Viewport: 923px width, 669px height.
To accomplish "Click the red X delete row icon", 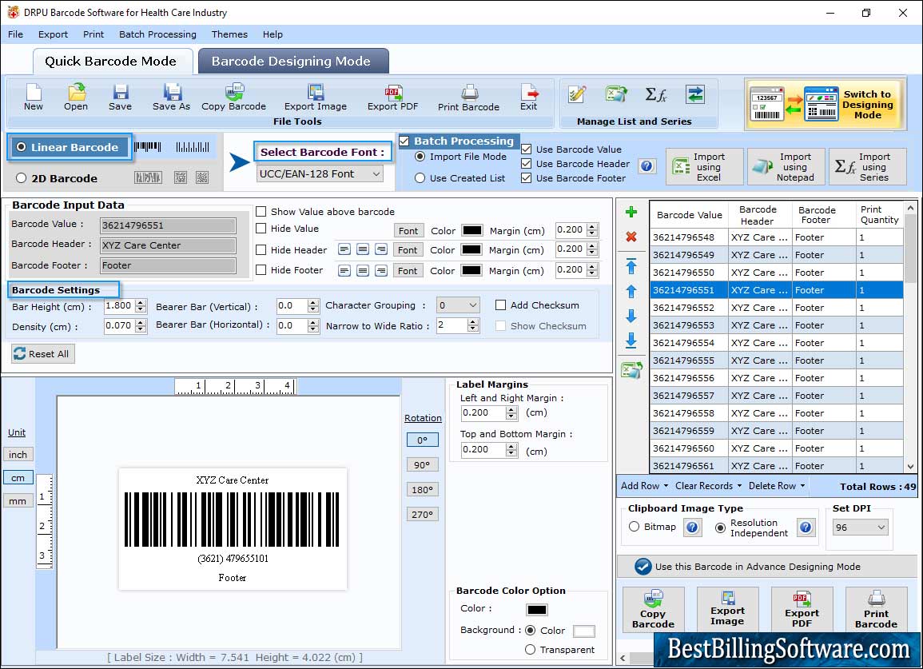I will (x=631, y=237).
